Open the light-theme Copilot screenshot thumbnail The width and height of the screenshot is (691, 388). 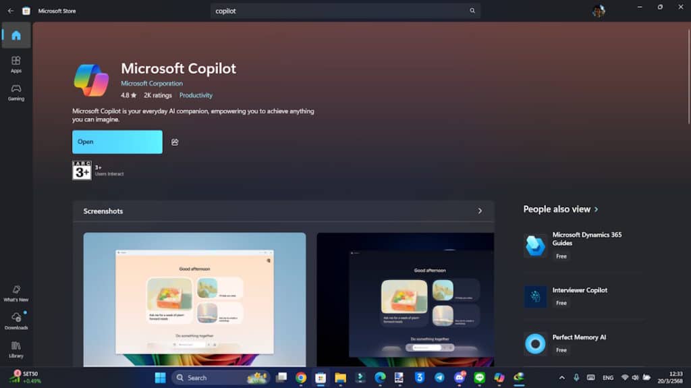coord(194,300)
